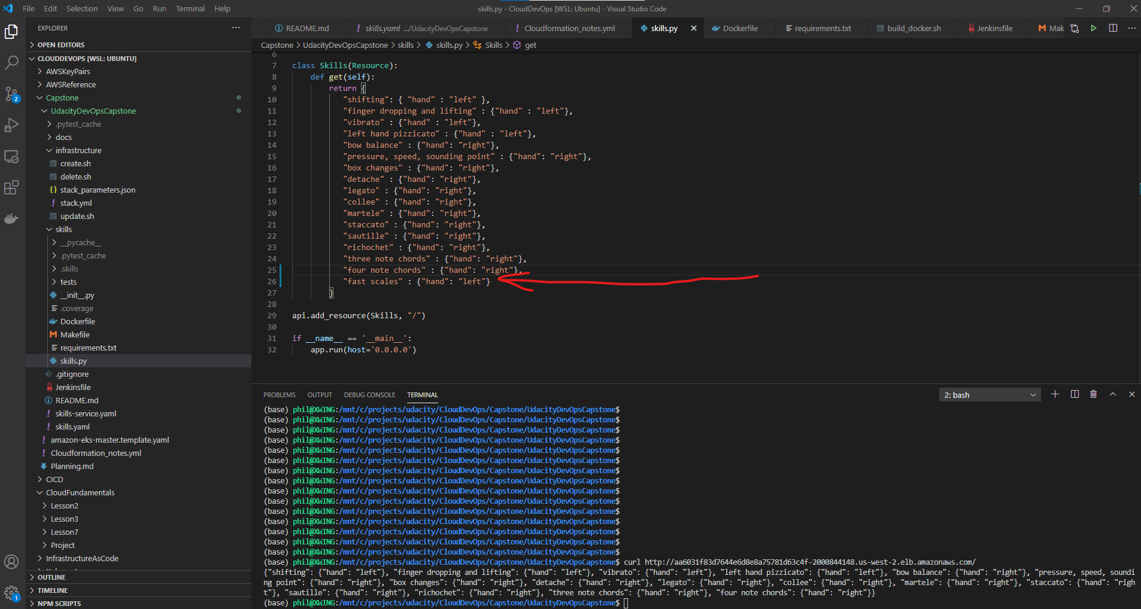Viewport: 1141px width, 609px height.
Task: Open the Remote Explorer view
Action: [x=11, y=157]
